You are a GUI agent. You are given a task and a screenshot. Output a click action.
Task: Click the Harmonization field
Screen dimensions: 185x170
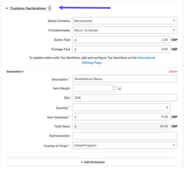(x=125, y=136)
